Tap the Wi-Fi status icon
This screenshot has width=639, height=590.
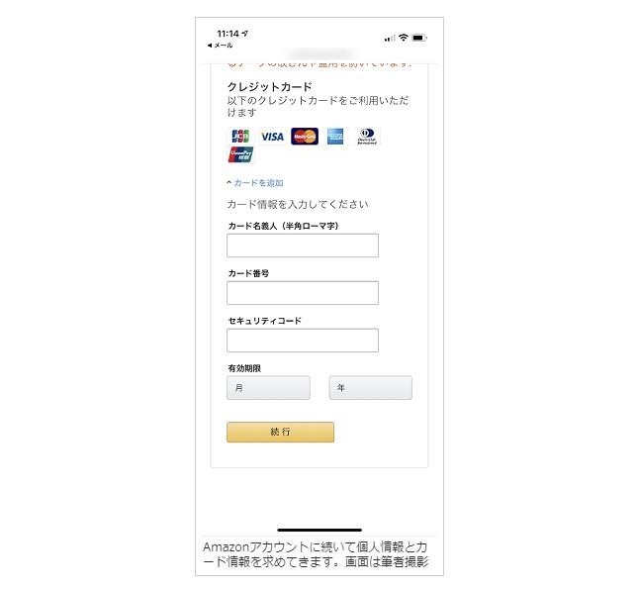pyautogui.click(x=403, y=38)
